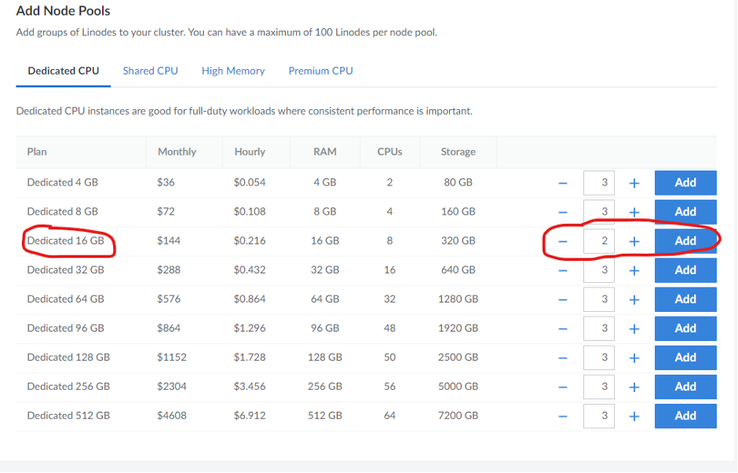Increase node count for Dedicated 32 GB
This screenshot has height=473, width=738.
pos(634,271)
